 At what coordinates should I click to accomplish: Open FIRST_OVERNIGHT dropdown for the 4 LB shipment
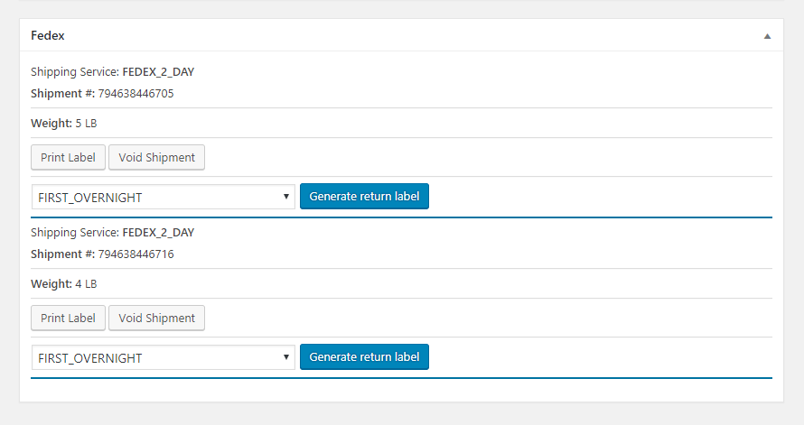163,357
